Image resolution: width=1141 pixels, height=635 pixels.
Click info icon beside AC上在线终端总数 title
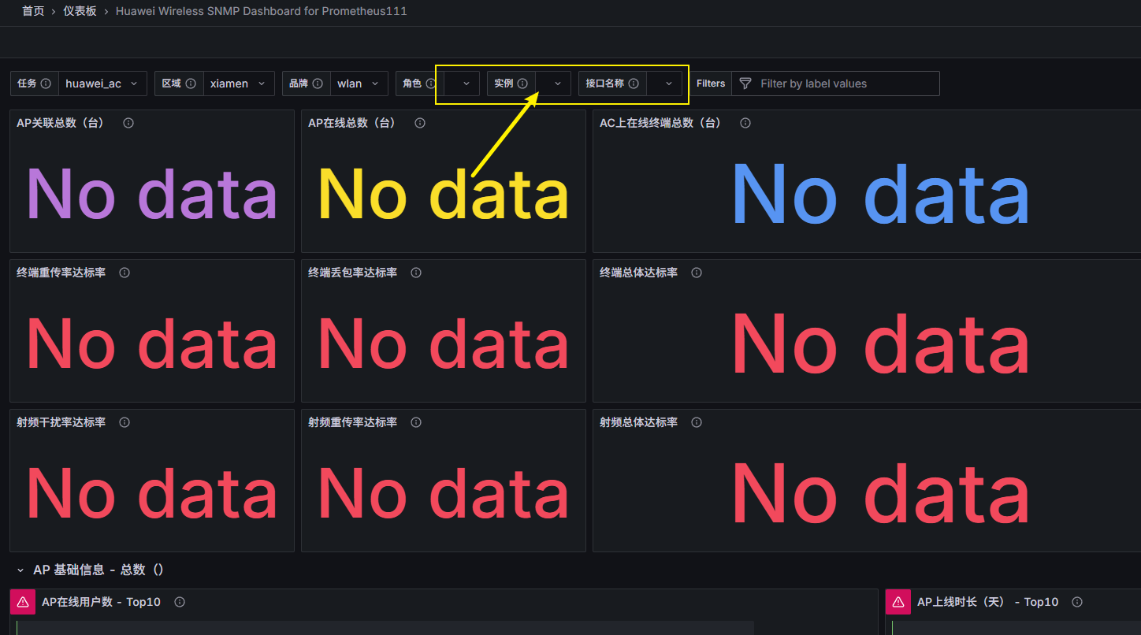pyautogui.click(x=745, y=123)
